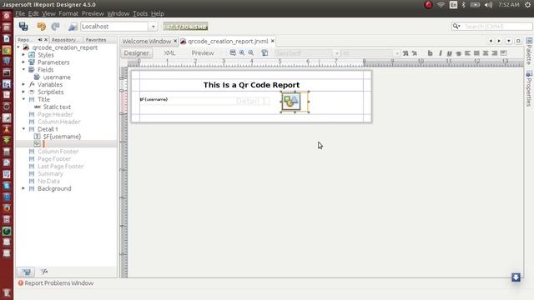Collapse the qrcode_creation_report root node
The height and width of the screenshot is (300, 534).
18,47
